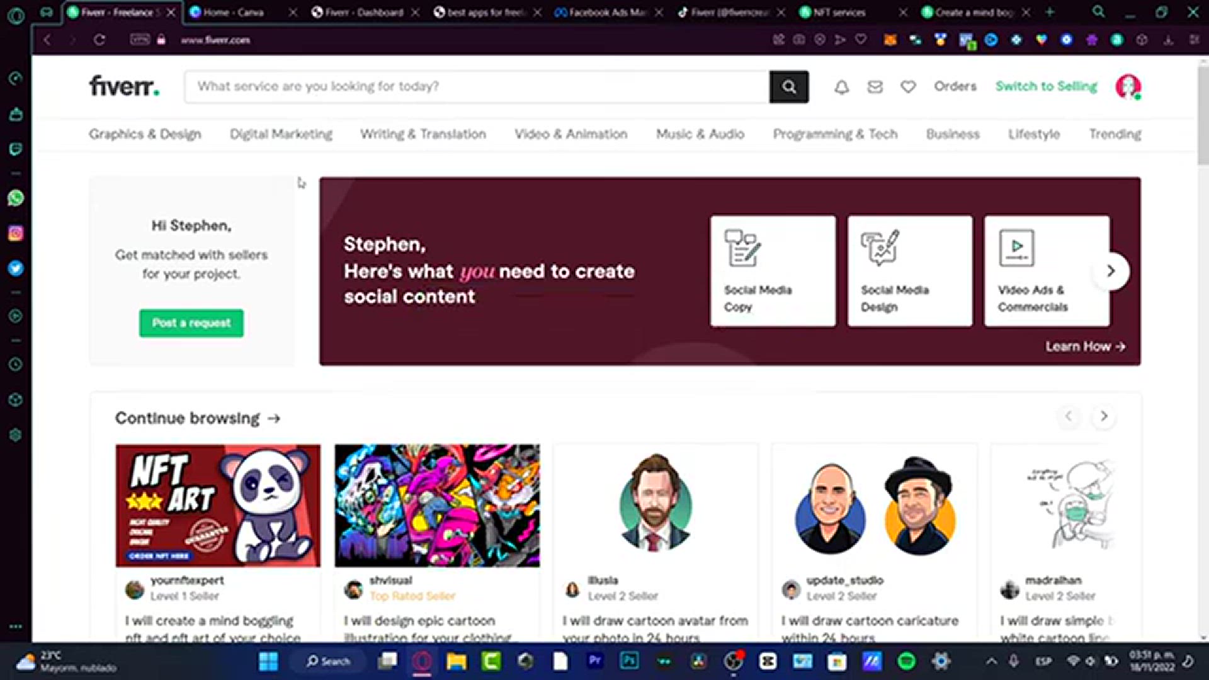Click the VPN badge in address bar
This screenshot has height=680, width=1209.
(140, 40)
